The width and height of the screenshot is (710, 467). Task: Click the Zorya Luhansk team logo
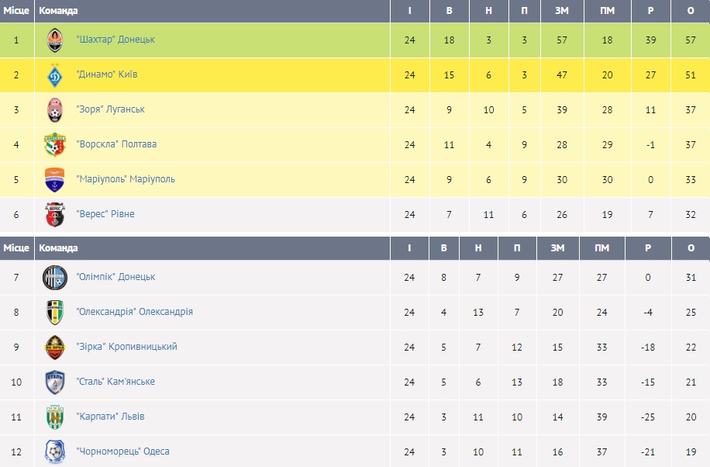[54, 109]
